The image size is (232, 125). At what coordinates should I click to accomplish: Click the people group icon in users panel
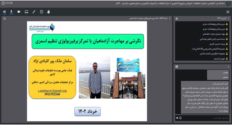point(177,18)
